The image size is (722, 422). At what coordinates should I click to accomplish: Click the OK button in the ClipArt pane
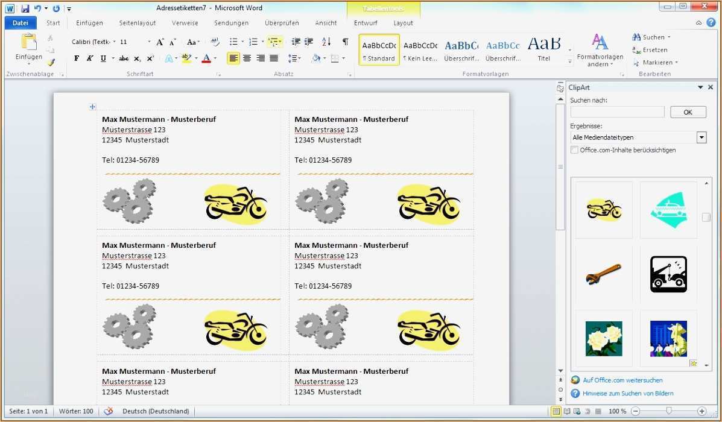point(688,112)
